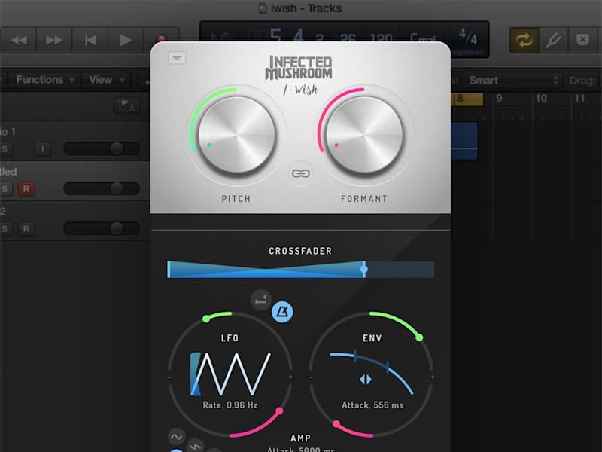This screenshot has width=602, height=452.
Task: Toggle the Cycle loop mode button
Action: pos(524,40)
